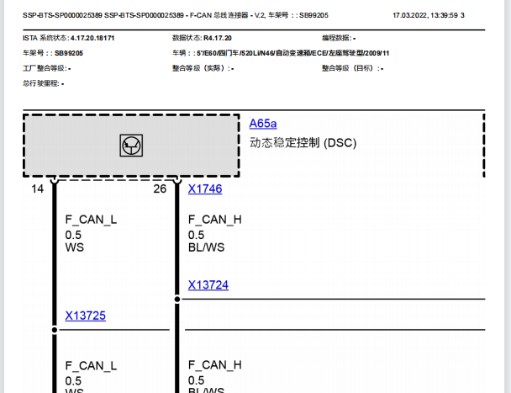511x393 pixels.
Task: Select the upper F_CAN_L signal label
Action: tap(91, 220)
